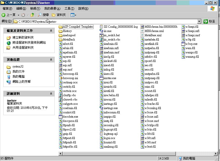Viewport: 220px width, 161px height.
Task: Select the History folder icon
Action: pyautogui.click(x=61, y=31)
